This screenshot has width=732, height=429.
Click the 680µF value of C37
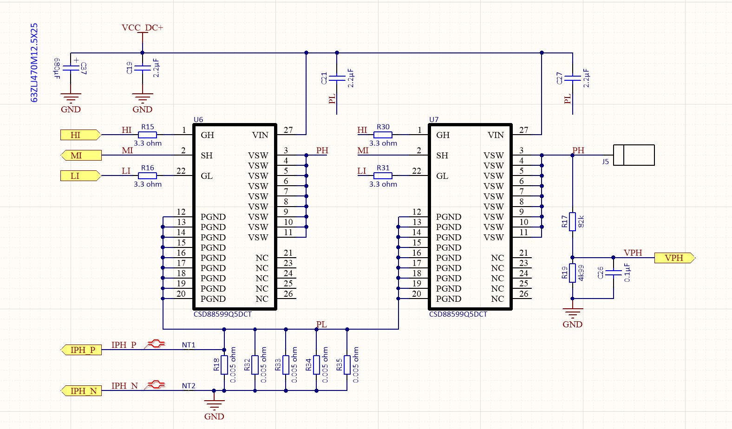(57, 69)
